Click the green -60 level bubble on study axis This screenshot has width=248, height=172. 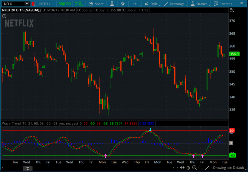(232, 156)
